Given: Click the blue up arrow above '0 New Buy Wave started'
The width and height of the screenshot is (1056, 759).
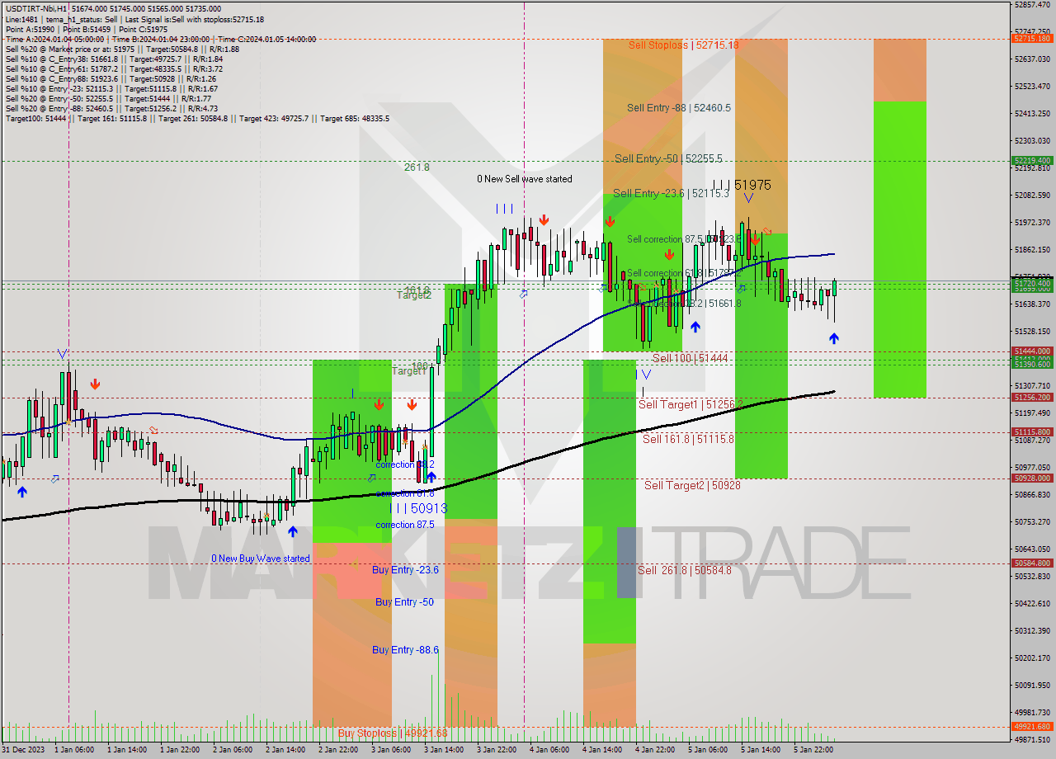Looking at the screenshot, I should [292, 532].
